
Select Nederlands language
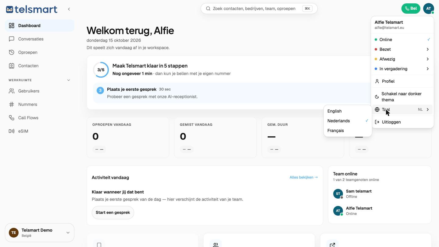pos(348,121)
